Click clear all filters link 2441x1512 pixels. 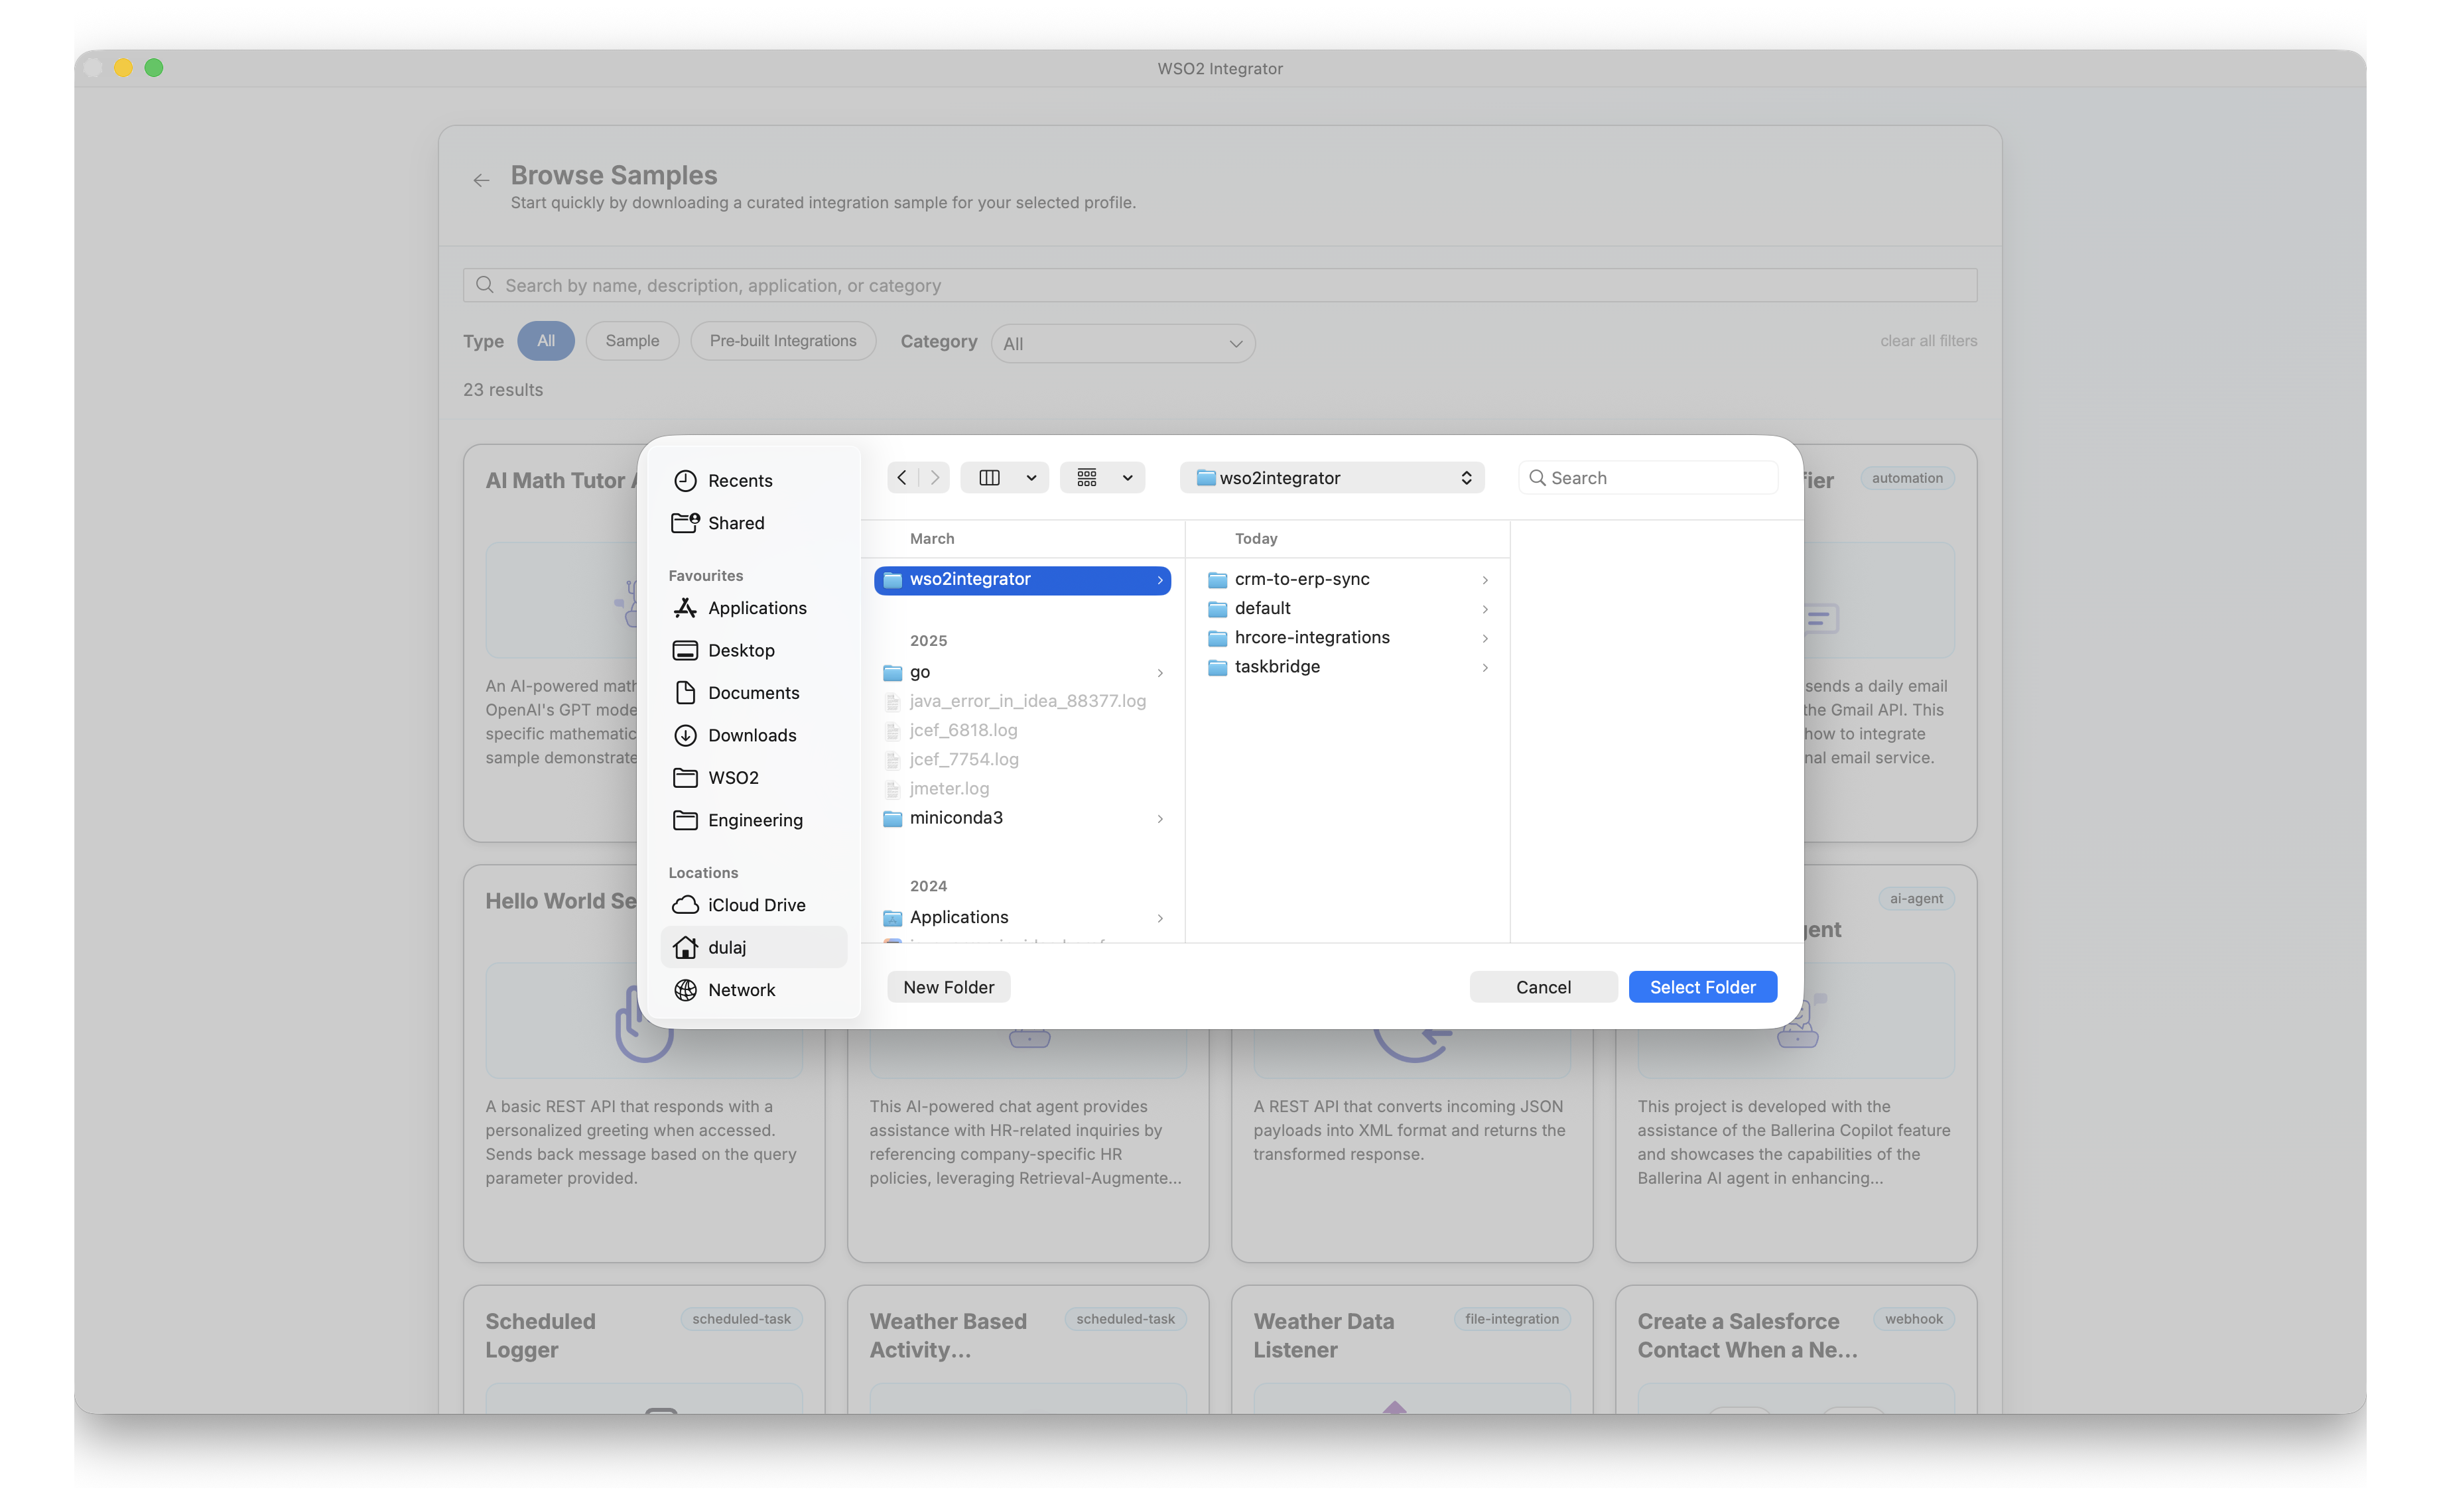coord(1928,341)
